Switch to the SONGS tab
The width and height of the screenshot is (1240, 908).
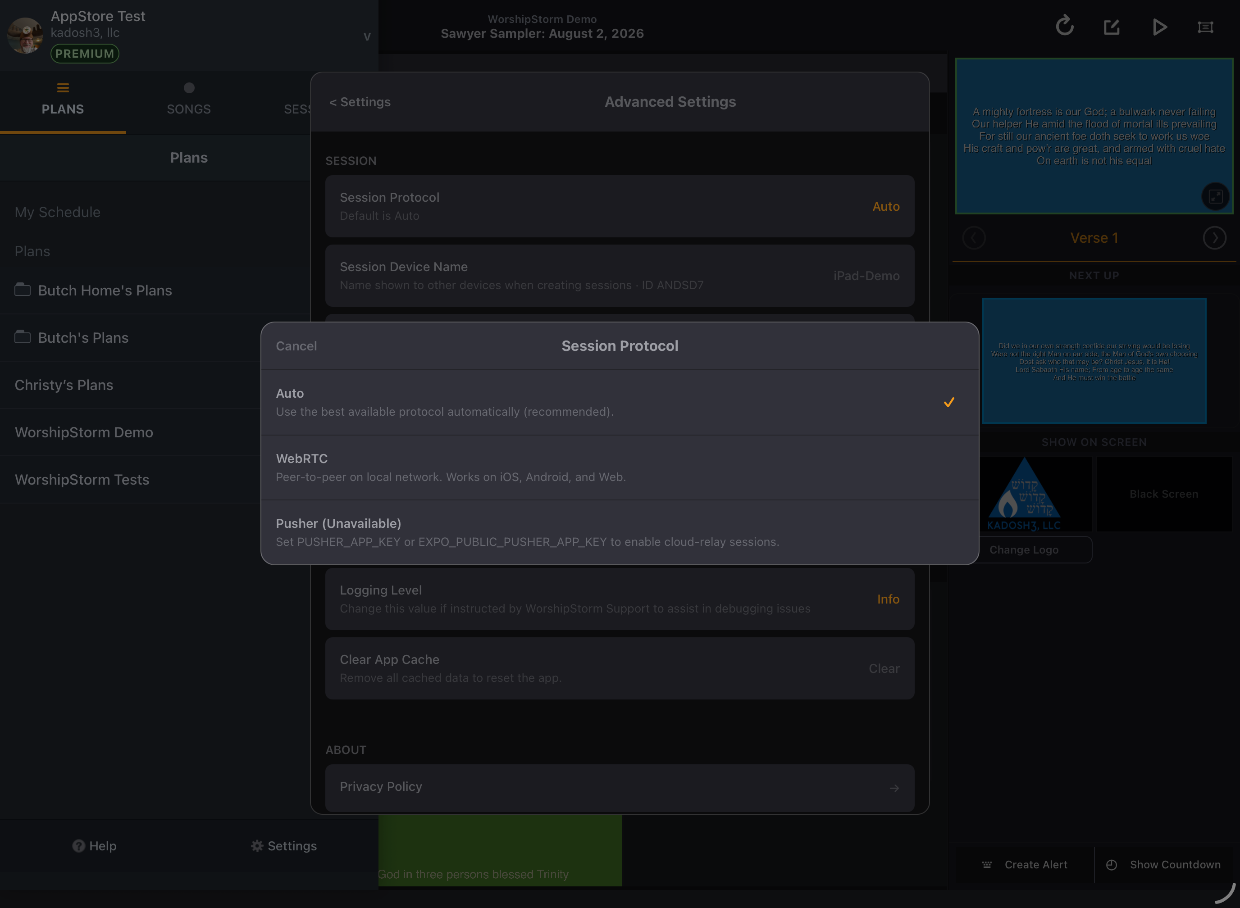pyautogui.click(x=189, y=101)
